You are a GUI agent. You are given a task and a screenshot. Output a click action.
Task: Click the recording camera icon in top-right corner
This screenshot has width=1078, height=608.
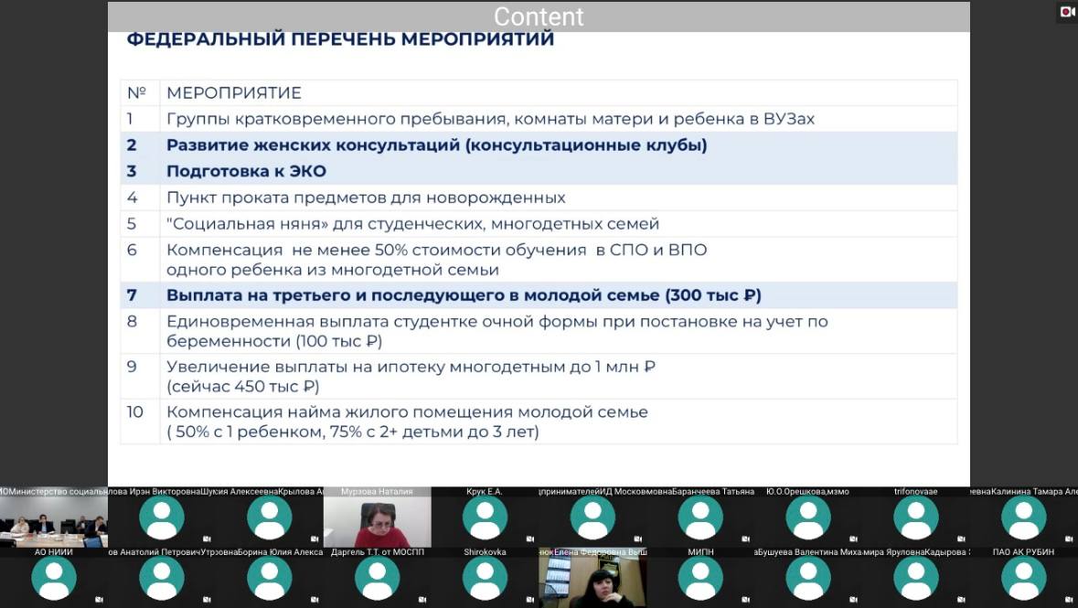1066,12
